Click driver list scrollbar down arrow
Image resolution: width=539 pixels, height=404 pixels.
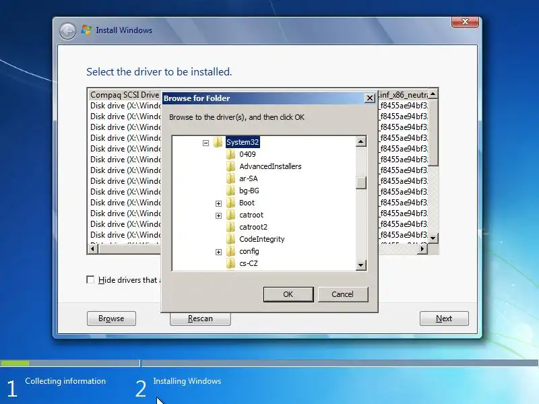click(x=433, y=238)
